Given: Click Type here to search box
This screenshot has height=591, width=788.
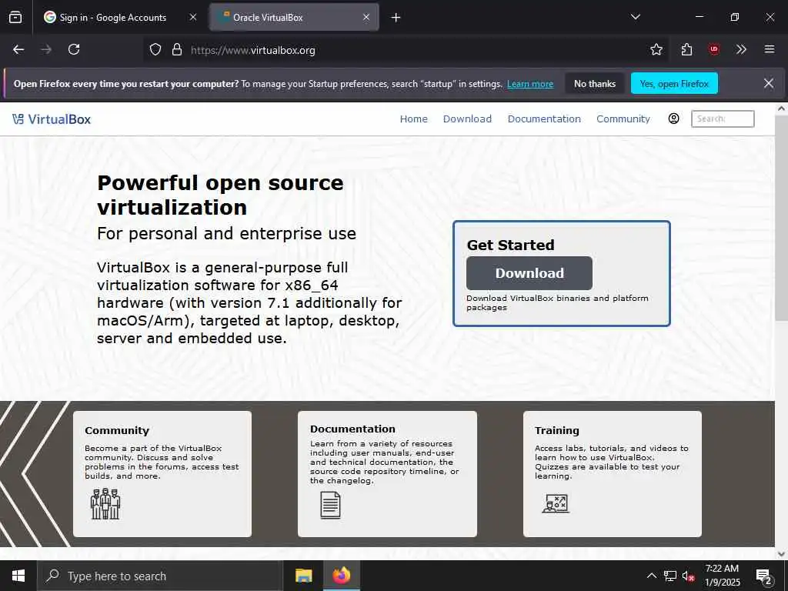Looking at the screenshot, I should 160,576.
